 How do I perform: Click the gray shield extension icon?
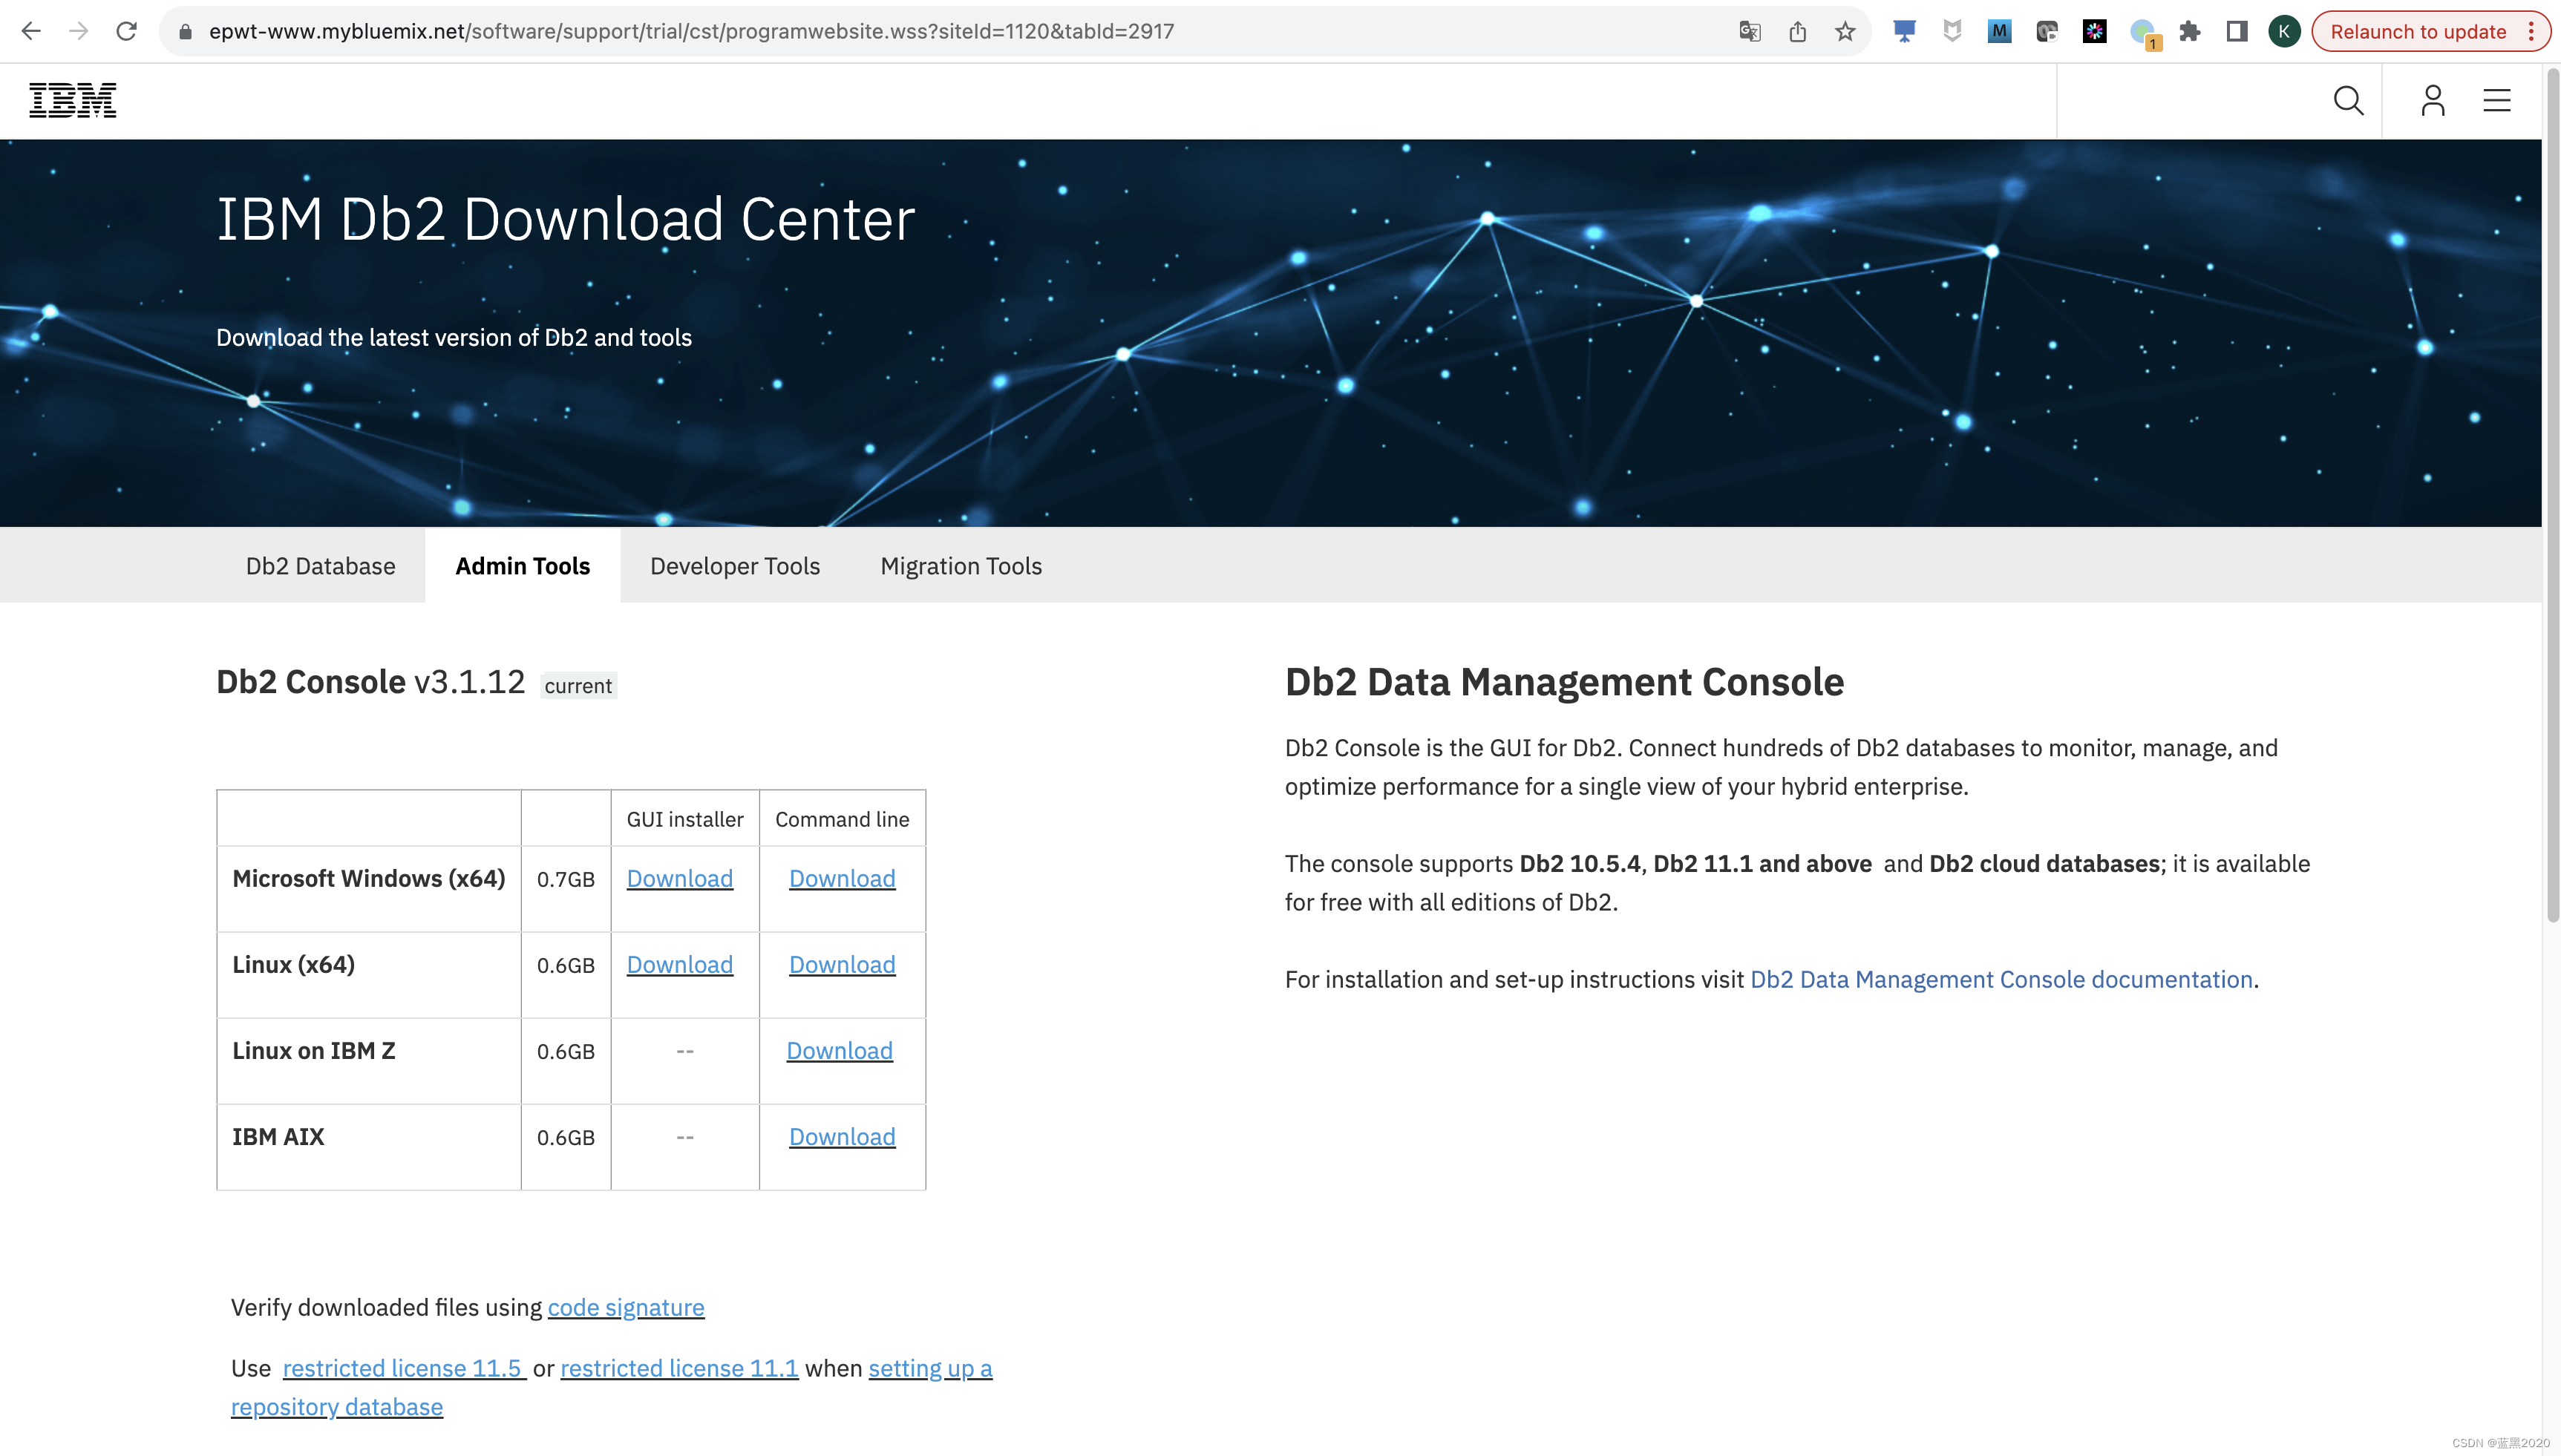[x=1952, y=31]
